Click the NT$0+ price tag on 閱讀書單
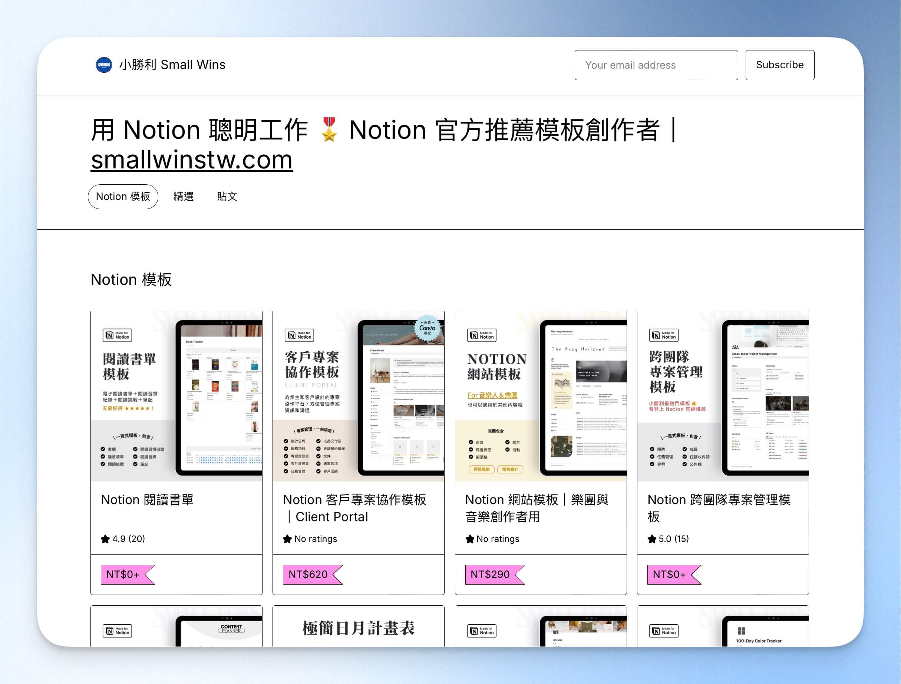Screen dimensions: 901x684 point(128,575)
